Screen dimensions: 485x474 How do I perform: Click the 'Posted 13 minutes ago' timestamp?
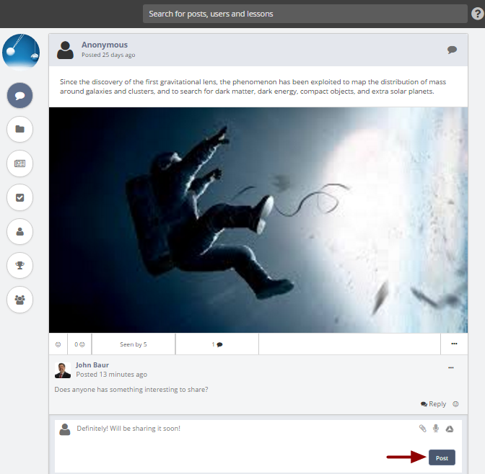point(112,375)
